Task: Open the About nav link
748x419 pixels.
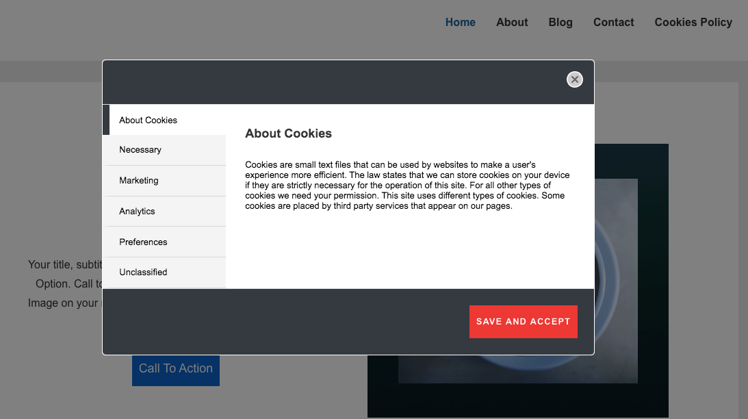Action: (512, 23)
